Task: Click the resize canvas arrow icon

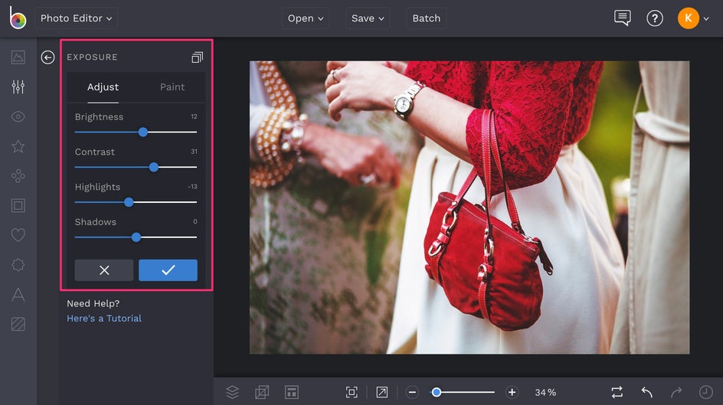Action: tap(381, 392)
